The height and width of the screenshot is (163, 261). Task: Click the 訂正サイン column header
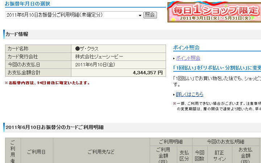click(220, 156)
